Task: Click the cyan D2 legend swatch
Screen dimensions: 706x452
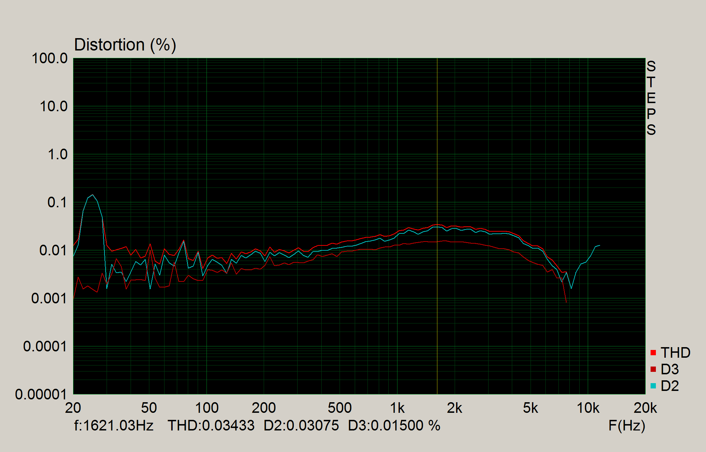Action: tap(653, 386)
